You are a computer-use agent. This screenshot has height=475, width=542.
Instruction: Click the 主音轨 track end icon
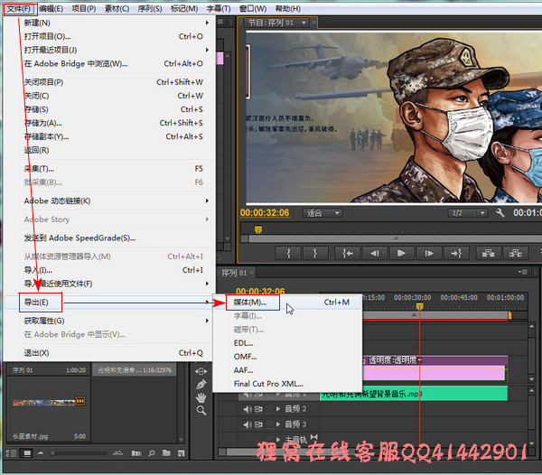pyautogui.click(x=313, y=437)
